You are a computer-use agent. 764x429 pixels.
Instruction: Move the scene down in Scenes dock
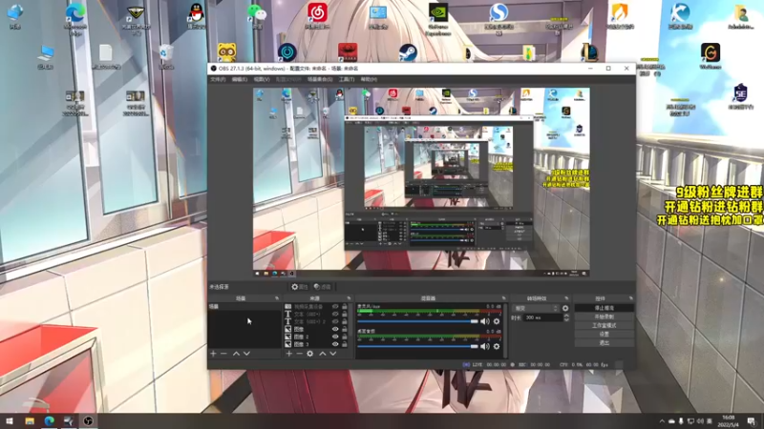coord(246,354)
